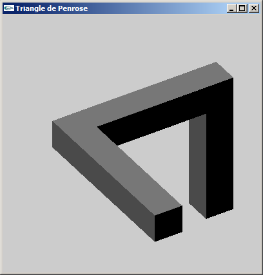Click the gap between end cap and vertical beam

click(186, 217)
